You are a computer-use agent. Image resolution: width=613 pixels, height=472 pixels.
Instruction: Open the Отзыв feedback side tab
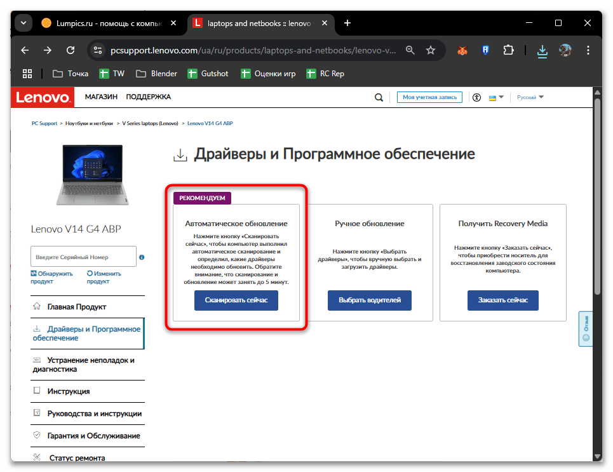pyautogui.click(x=585, y=329)
